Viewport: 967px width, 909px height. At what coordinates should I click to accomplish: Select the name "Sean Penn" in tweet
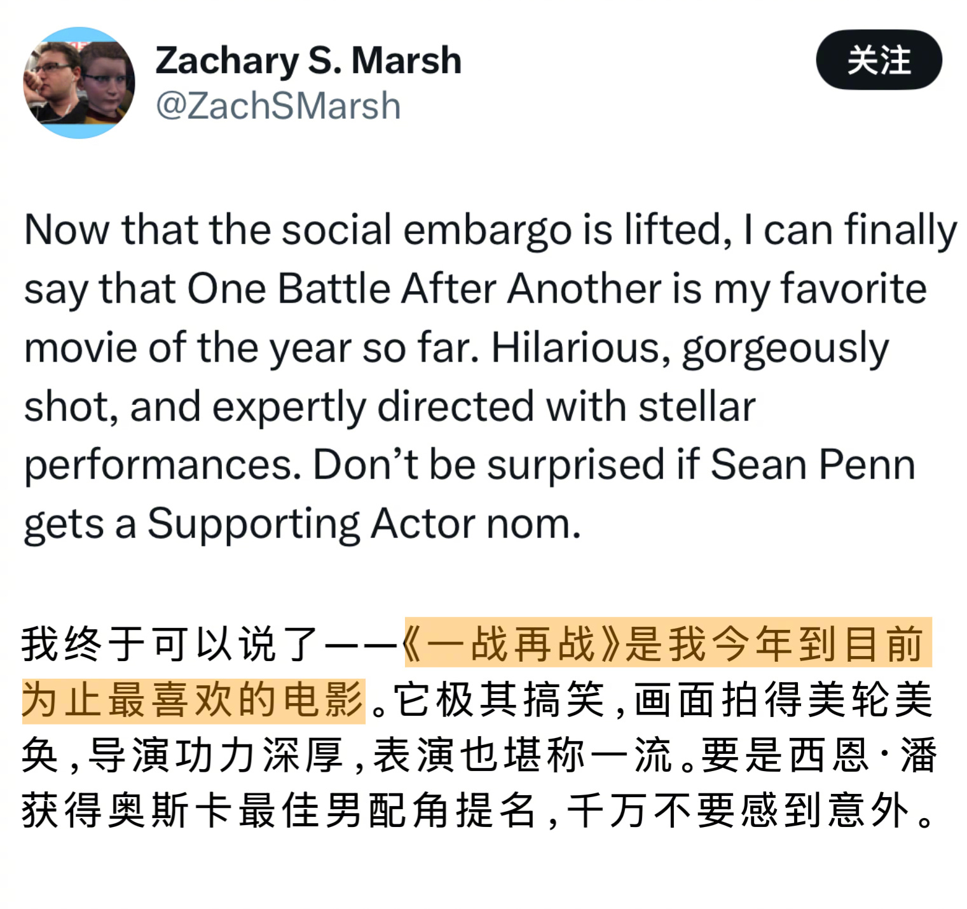[813, 464]
